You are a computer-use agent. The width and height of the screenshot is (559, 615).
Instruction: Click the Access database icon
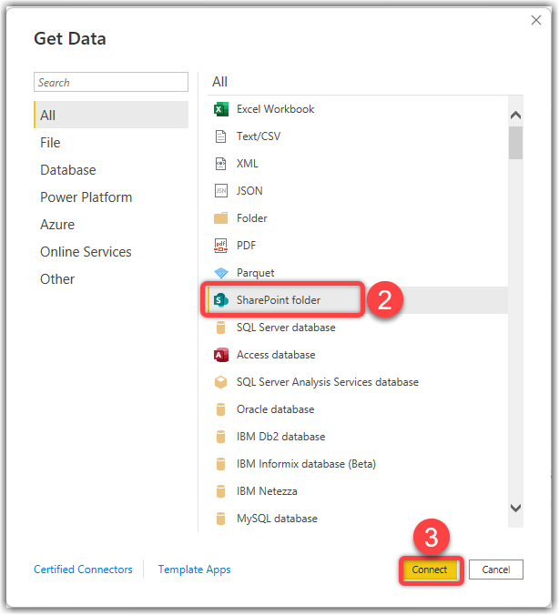(x=221, y=355)
